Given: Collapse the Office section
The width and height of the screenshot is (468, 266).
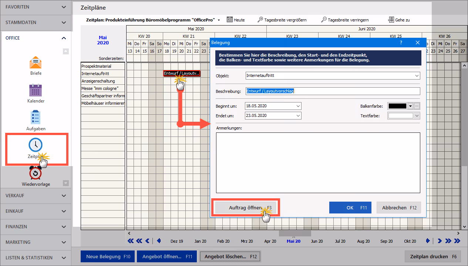Looking at the screenshot, I should (x=64, y=38).
